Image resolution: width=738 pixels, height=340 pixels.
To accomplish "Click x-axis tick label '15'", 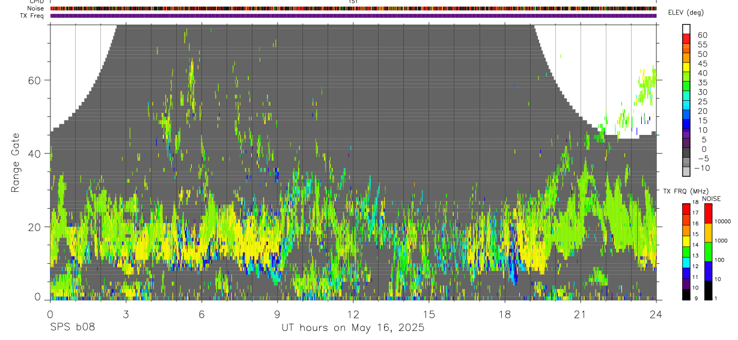I will [x=429, y=314].
